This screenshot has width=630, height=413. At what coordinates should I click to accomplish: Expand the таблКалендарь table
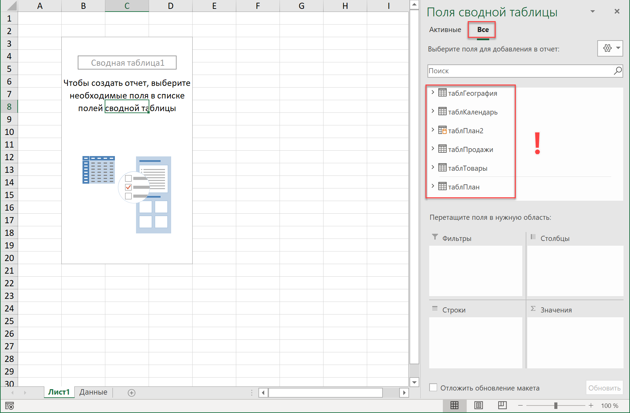pyautogui.click(x=433, y=111)
